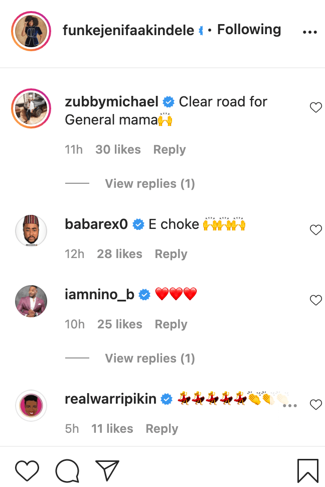
Task: Like the post with the heart icon
Action: pyautogui.click(x=27, y=470)
